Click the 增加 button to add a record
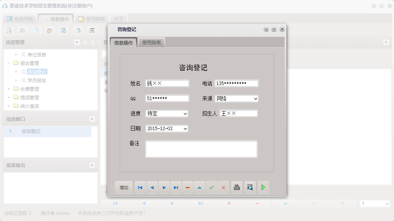The image size is (394, 221). tap(123, 187)
